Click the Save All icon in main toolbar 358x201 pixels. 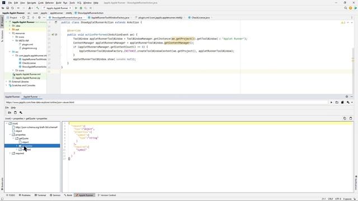click(7, 8)
